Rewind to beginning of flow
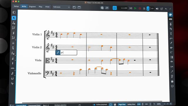The width and height of the screenshot is (188, 106). click(131, 8)
